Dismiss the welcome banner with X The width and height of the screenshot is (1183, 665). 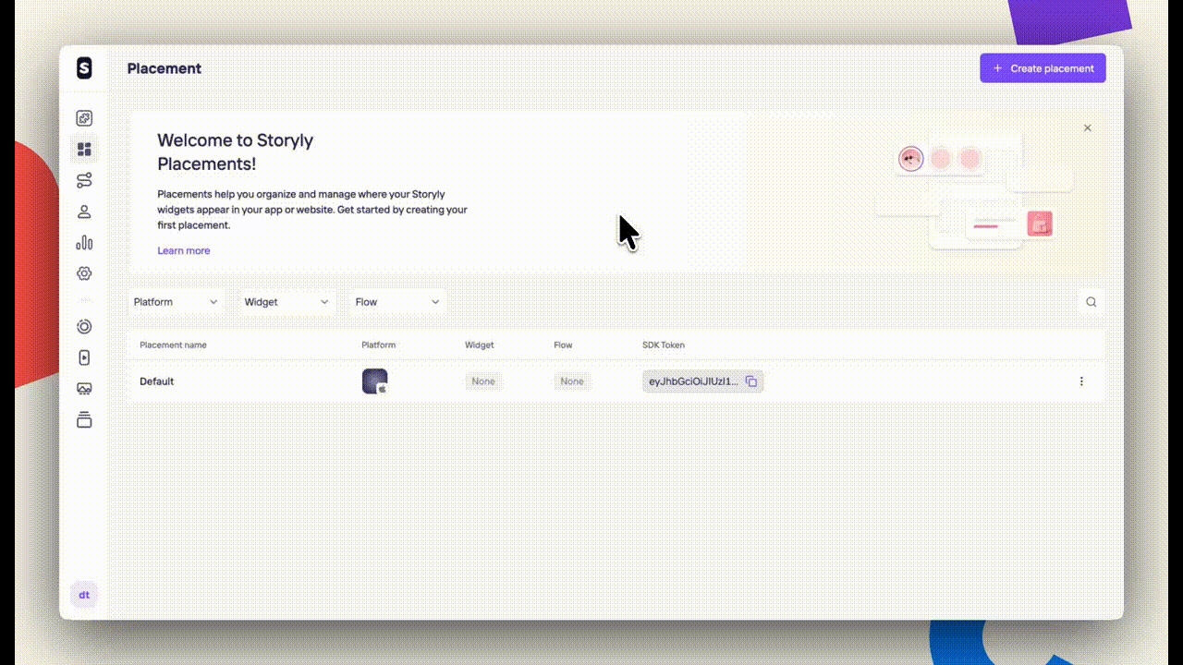click(x=1088, y=128)
